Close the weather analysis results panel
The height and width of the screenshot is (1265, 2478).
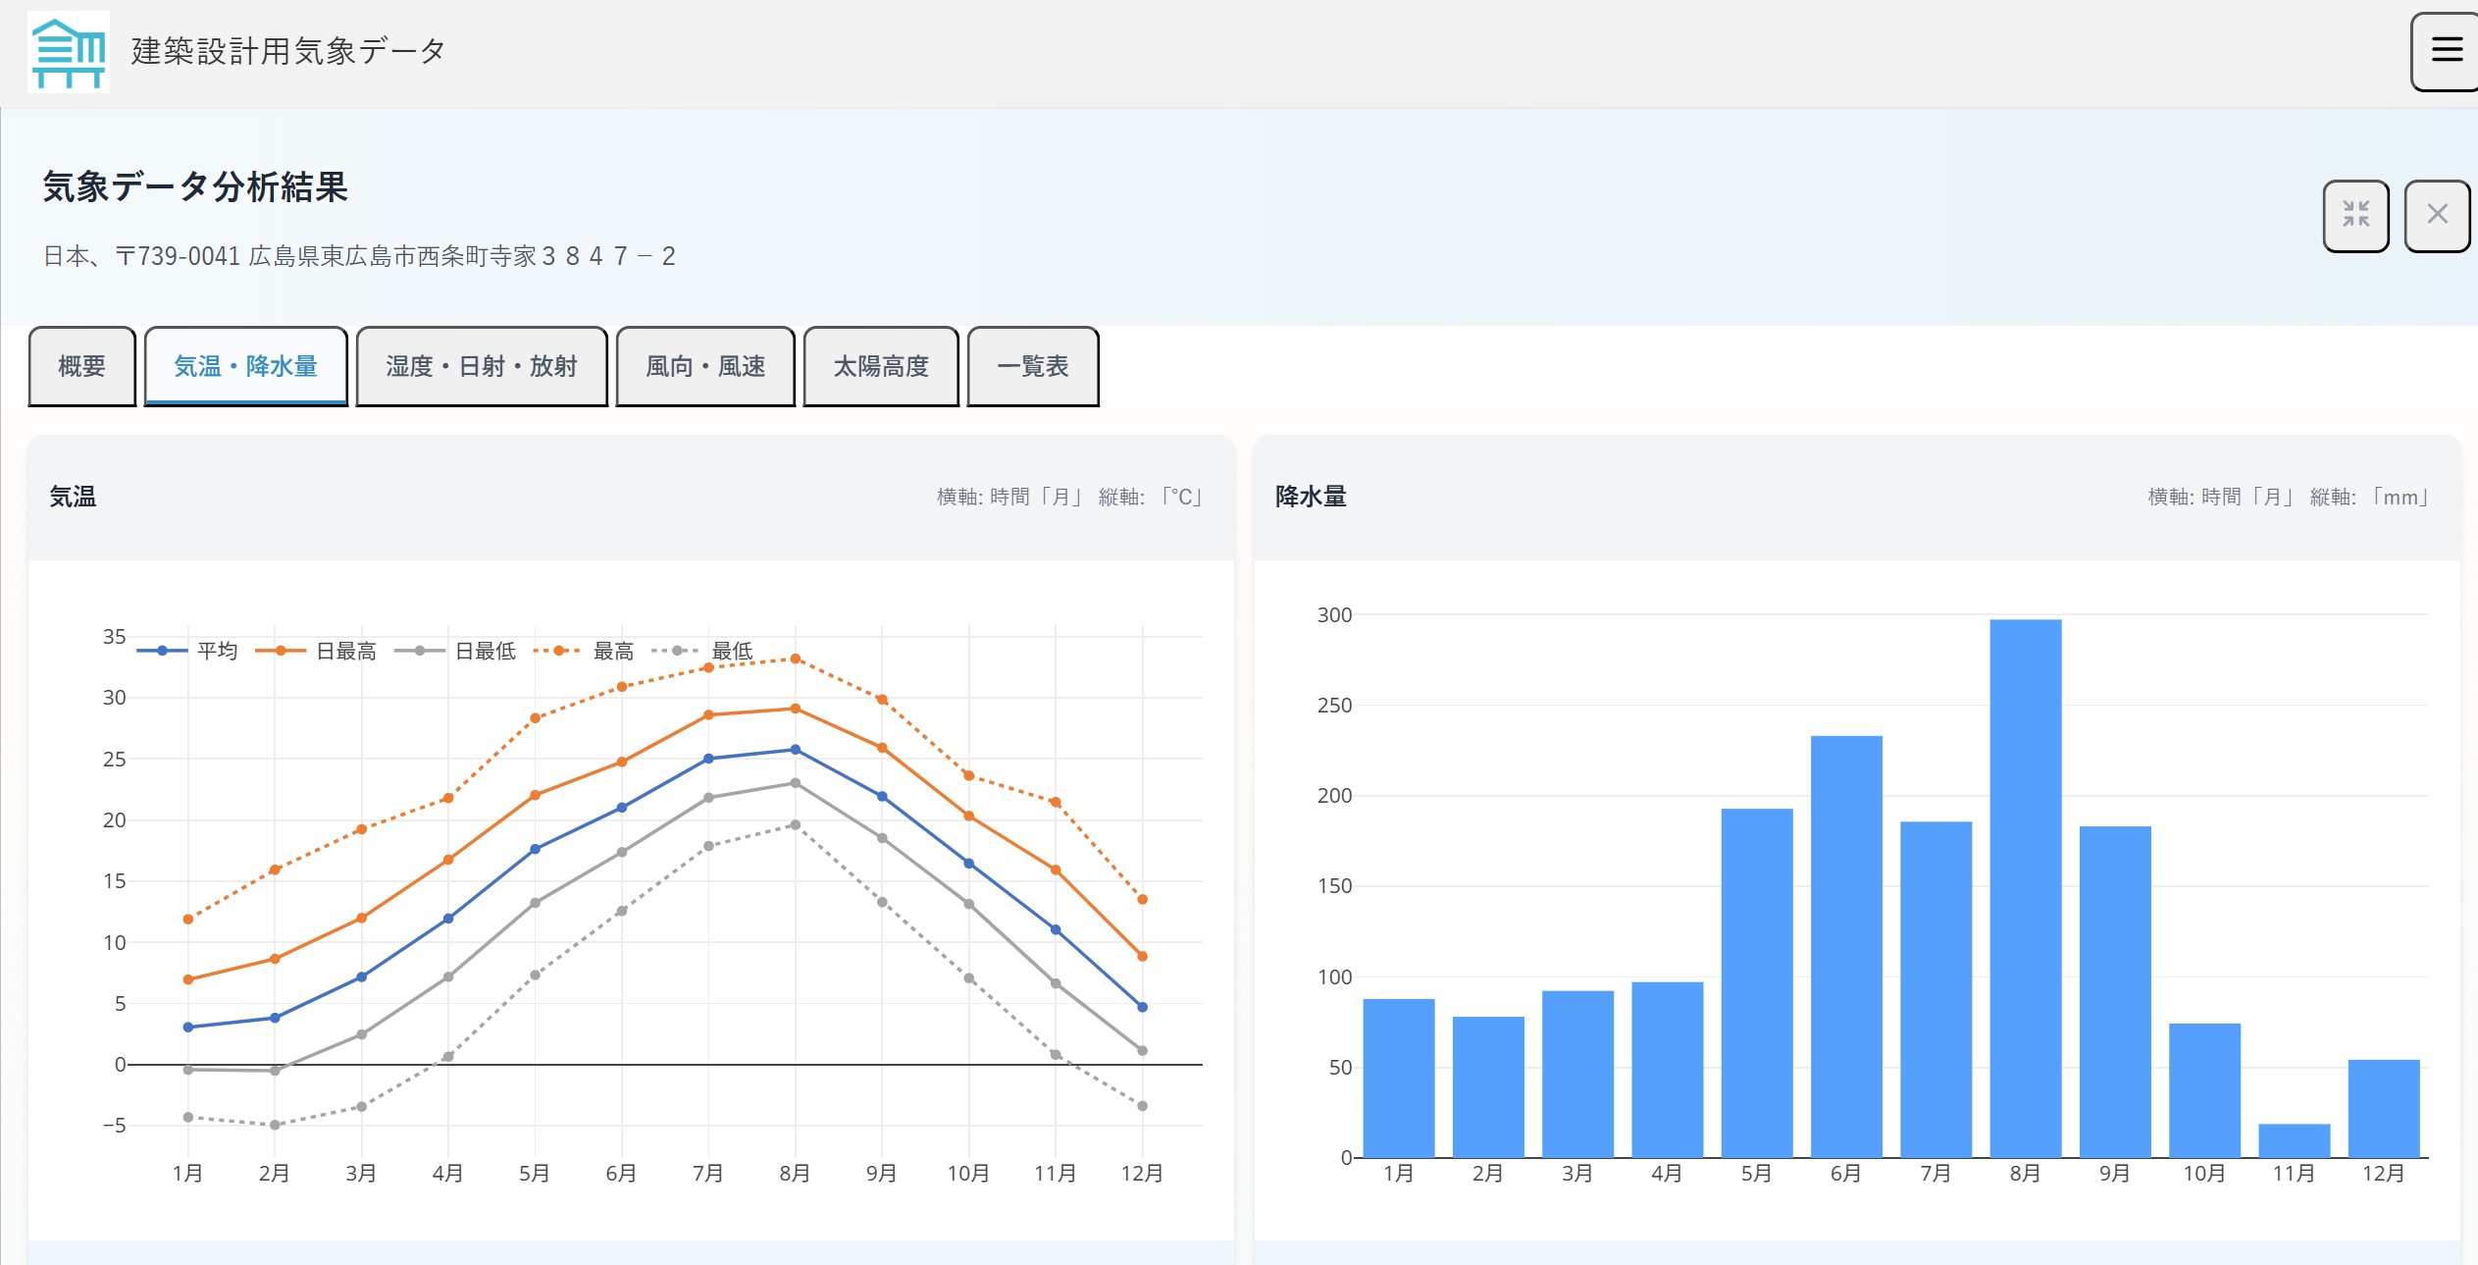(2437, 215)
